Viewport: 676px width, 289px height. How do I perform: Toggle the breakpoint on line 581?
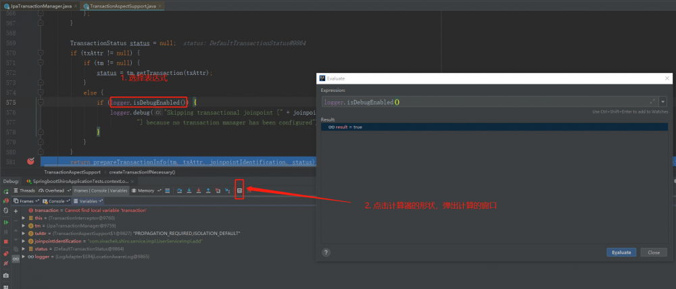tap(30, 162)
